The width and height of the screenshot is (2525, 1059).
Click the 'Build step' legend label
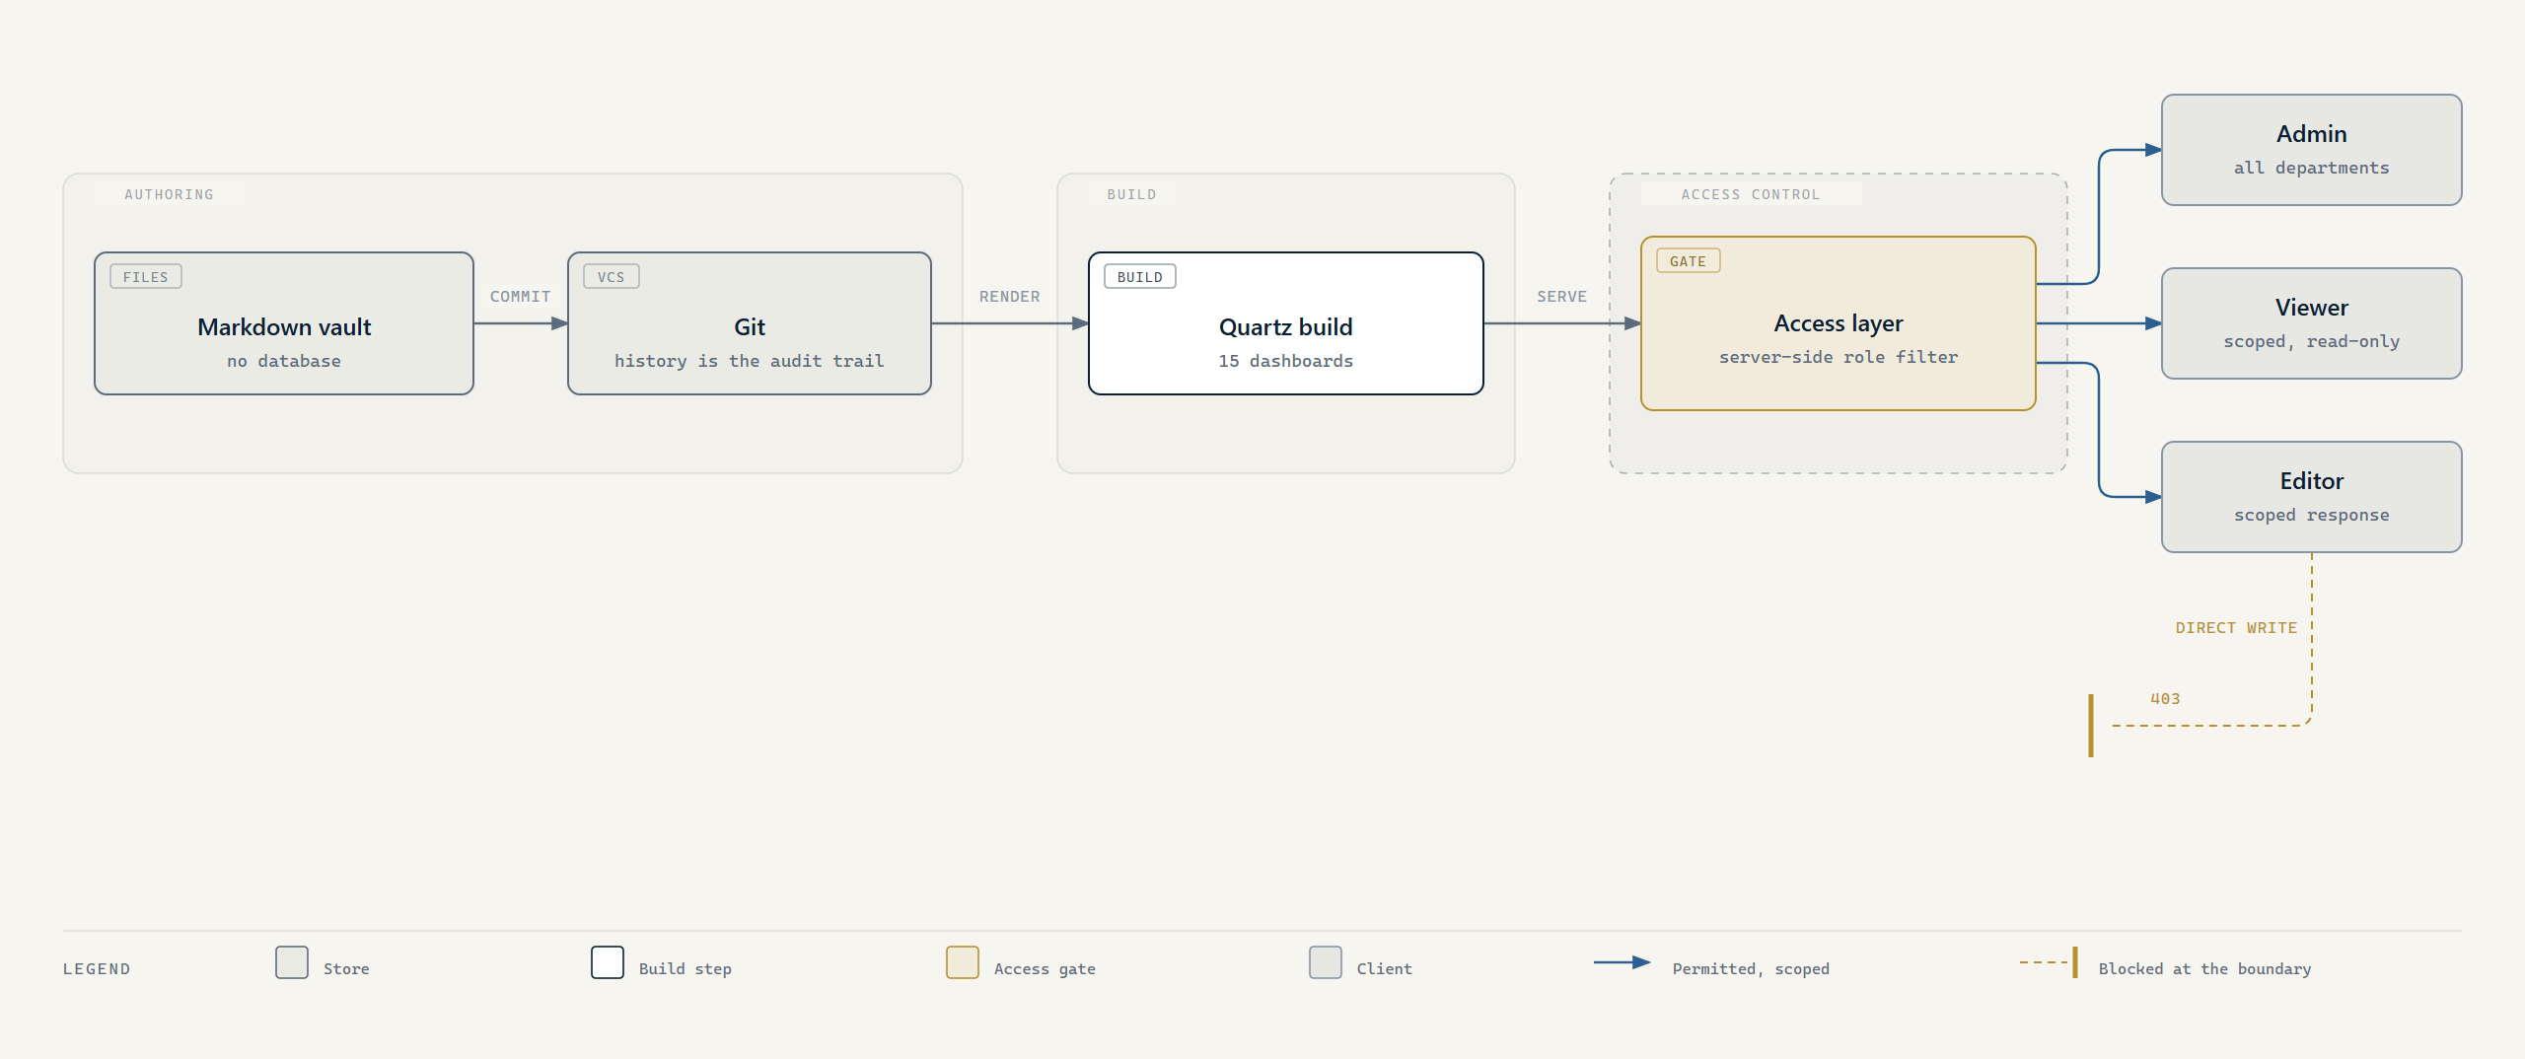[x=685, y=969]
